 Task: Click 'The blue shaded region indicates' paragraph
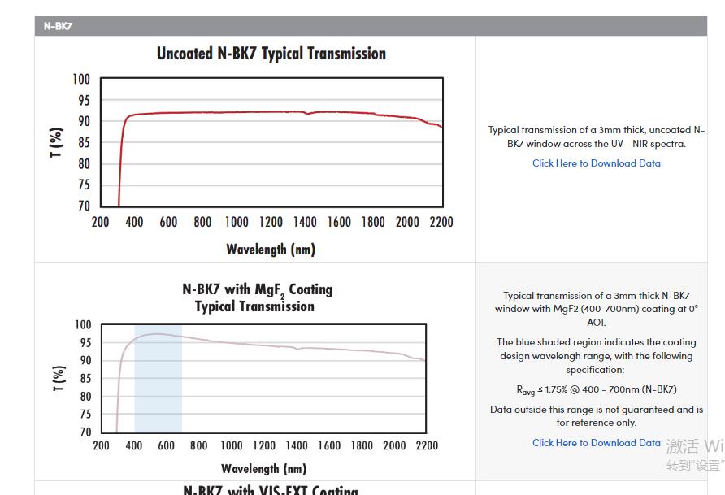pos(596,356)
